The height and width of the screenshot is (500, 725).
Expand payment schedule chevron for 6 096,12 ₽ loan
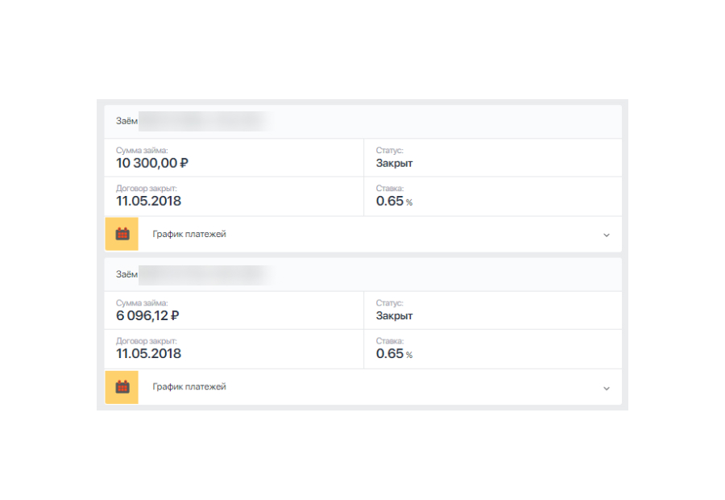(x=606, y=388)
